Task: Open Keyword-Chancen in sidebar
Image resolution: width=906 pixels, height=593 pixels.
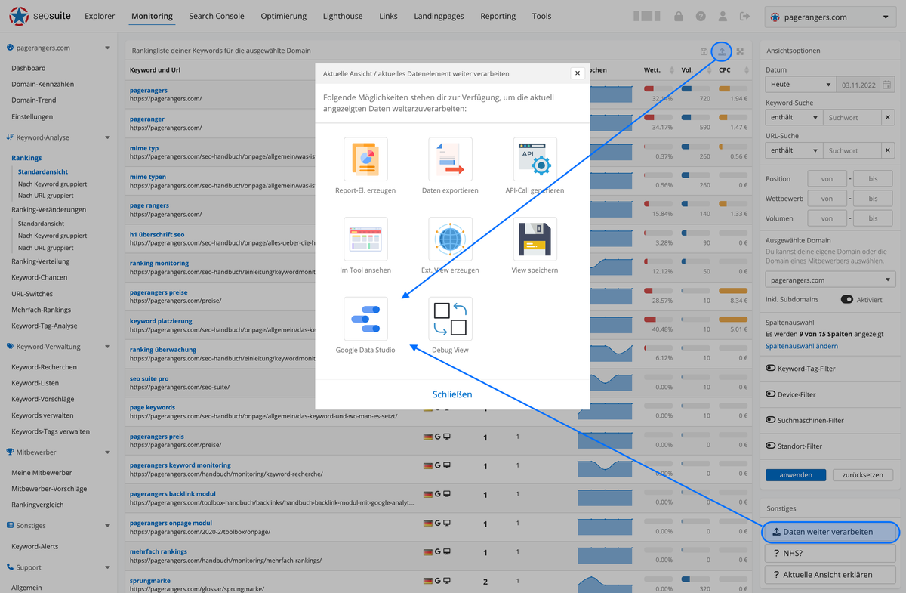Action: (39, 277)
